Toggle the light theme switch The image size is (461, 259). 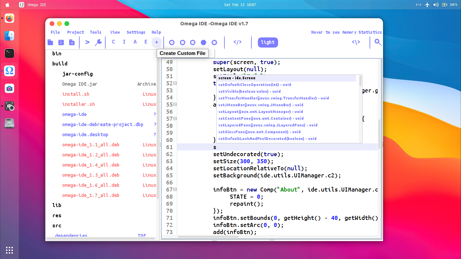(x=268, y=42)
